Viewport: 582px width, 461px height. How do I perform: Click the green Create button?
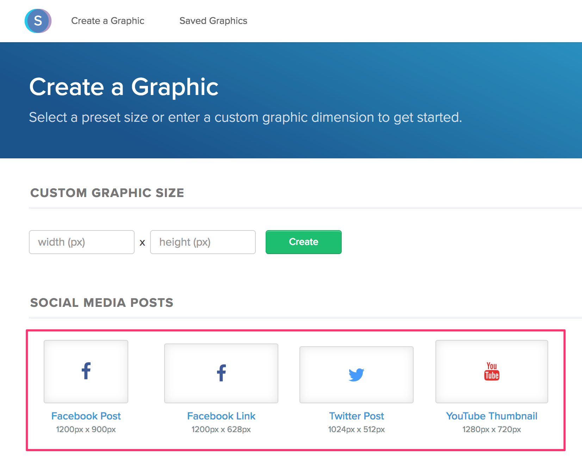tap(304, 242)
